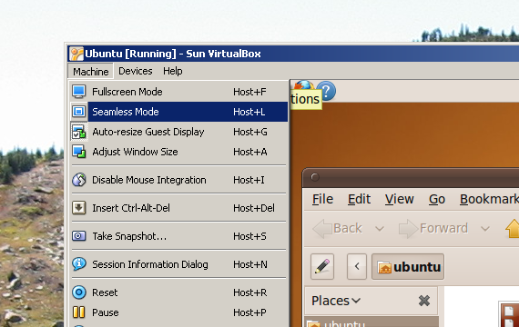Toggle the pencil location edit button
The width and height of the screenshot is (519, 327).
[322, 266]
